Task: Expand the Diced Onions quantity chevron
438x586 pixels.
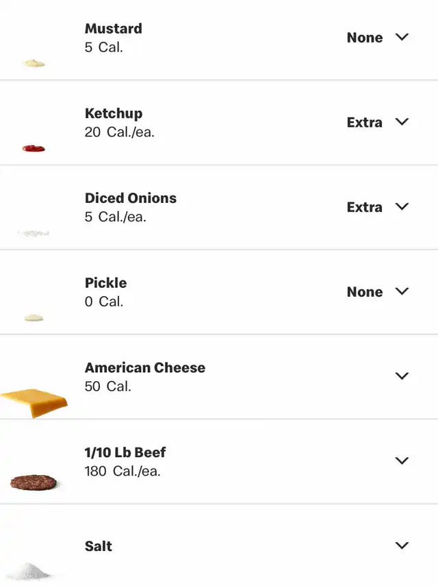Action: pyautogui.click(x=402, y=207)
